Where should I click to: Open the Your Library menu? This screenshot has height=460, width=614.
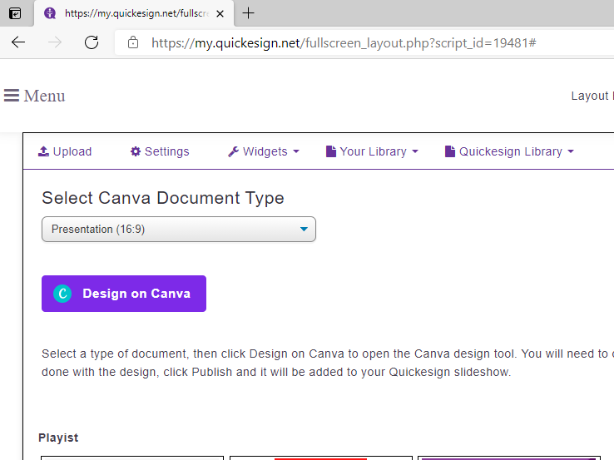(x=373, y=151)
